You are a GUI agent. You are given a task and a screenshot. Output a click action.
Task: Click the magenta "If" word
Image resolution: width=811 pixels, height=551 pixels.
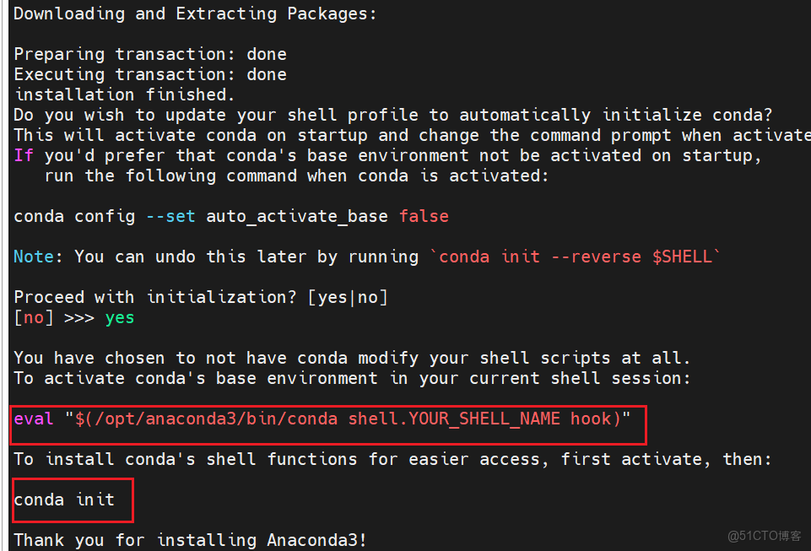pyautogui.click(x=24, y=155)
